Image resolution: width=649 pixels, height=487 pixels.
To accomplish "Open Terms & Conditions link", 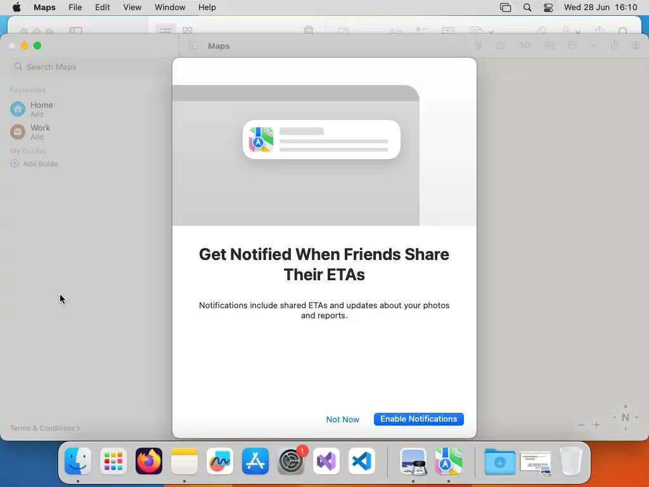I will 45,428.
